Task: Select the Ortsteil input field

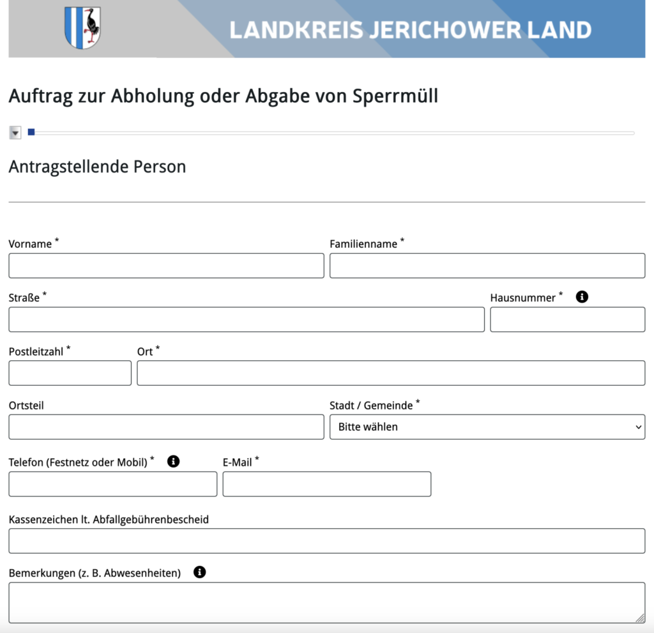Action: click(166, 427)
